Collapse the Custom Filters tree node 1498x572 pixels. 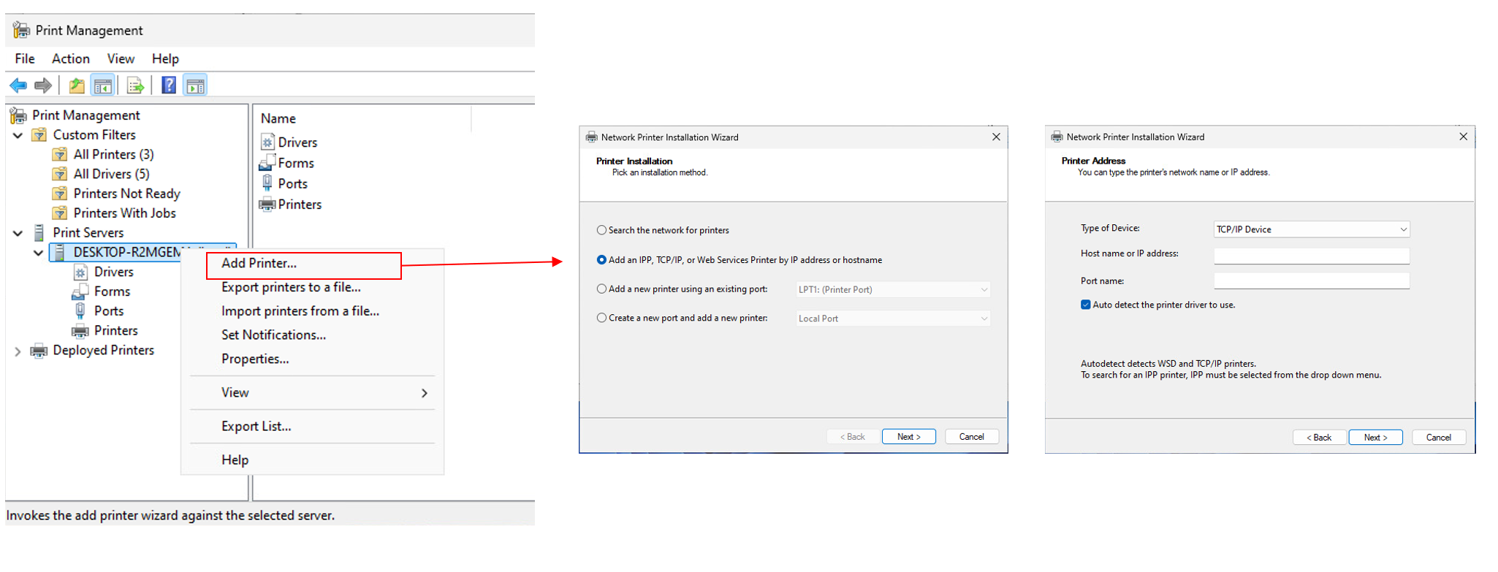click(x=18, y=135)
